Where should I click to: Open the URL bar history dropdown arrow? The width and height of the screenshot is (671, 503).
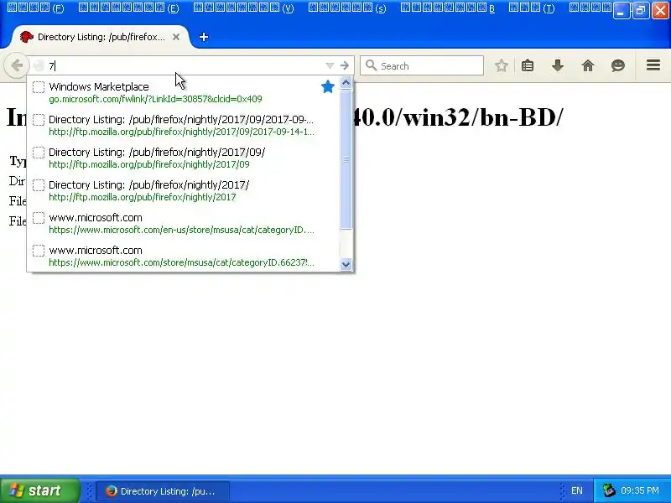click(x=330, y=65)
